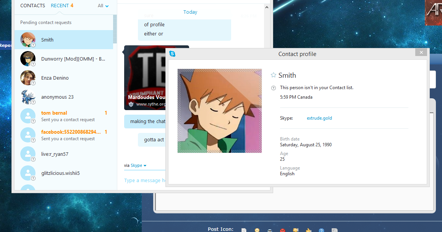Click the '5:59 PM Canada' local time

coord(296,97)
